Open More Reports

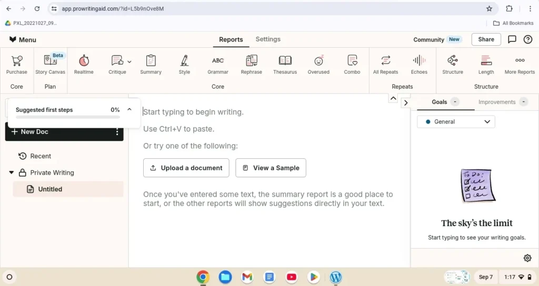click(520, 65)
